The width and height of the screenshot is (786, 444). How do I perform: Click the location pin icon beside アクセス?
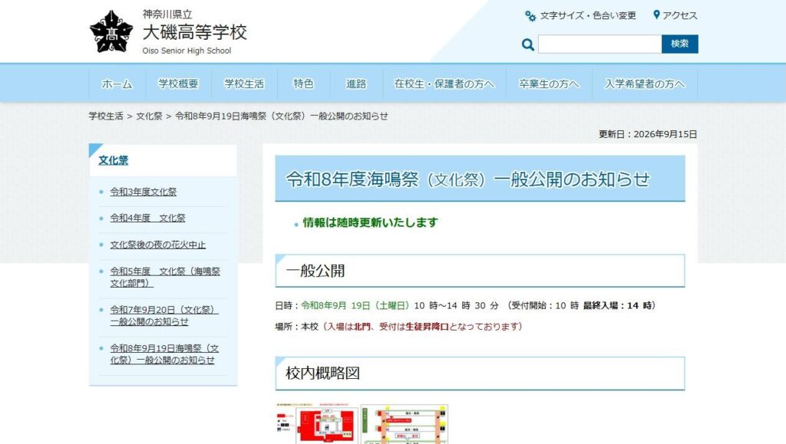point(657,15)
